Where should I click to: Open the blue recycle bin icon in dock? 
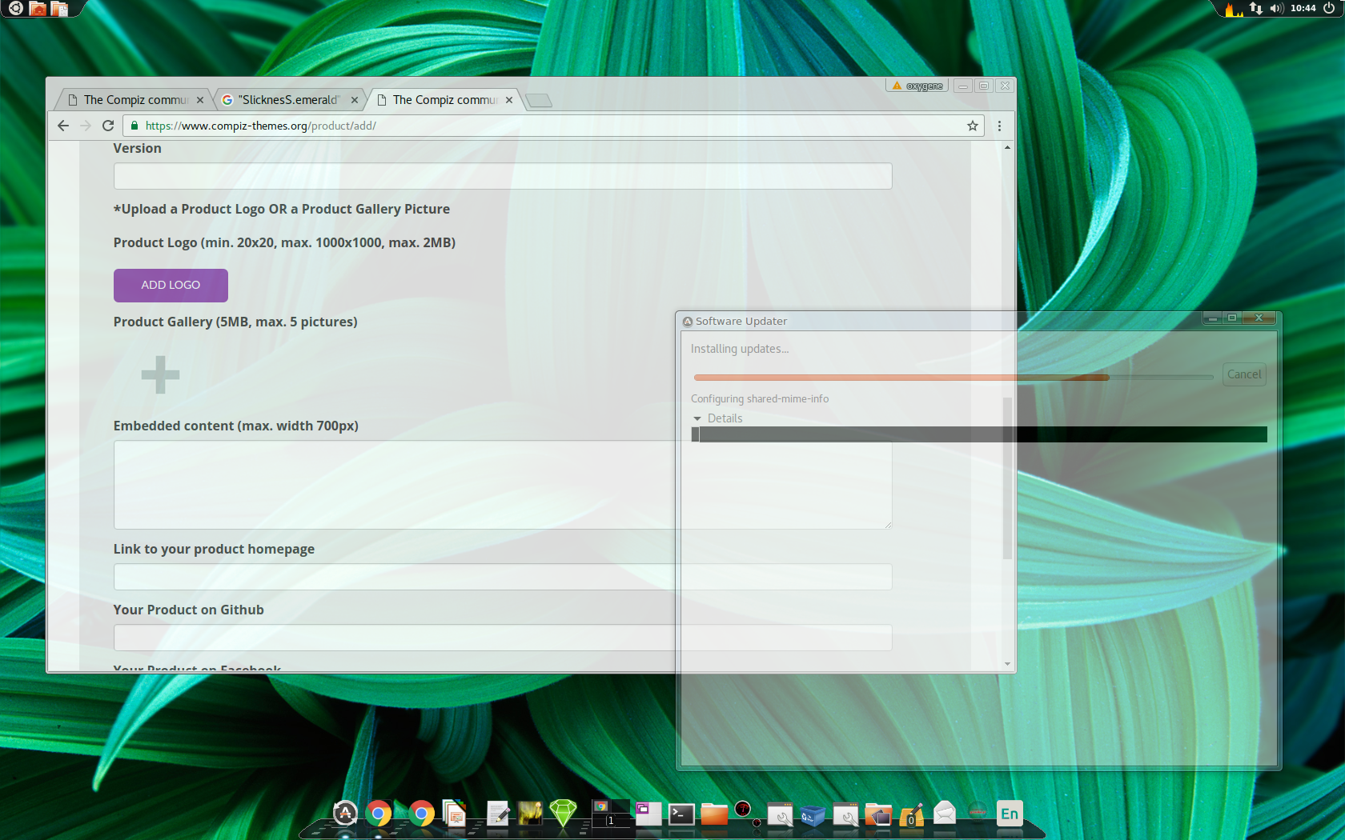click(813, 815)
